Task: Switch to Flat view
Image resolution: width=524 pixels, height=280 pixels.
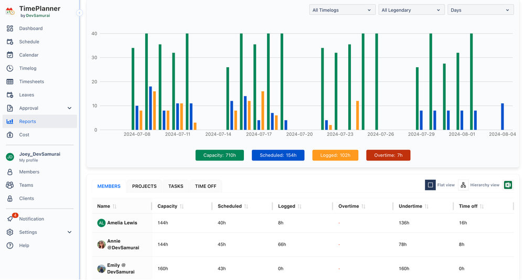Action: pyautogui.click(x=431, y=185)
